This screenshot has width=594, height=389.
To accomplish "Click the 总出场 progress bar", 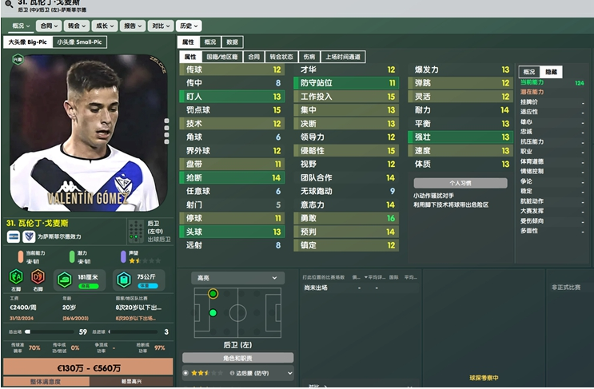I will (50, 331).
